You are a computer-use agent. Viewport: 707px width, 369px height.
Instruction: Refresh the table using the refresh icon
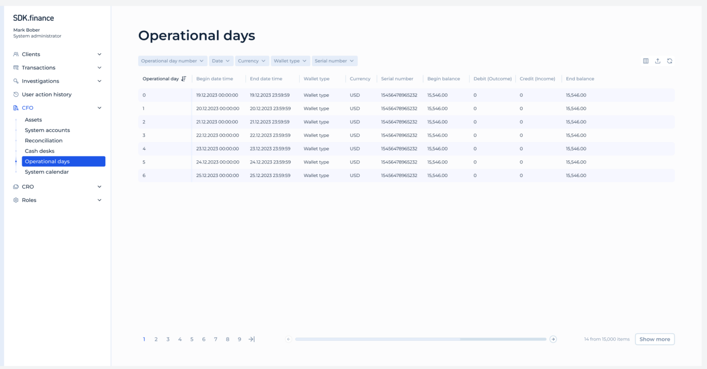[x=670, y=61]
